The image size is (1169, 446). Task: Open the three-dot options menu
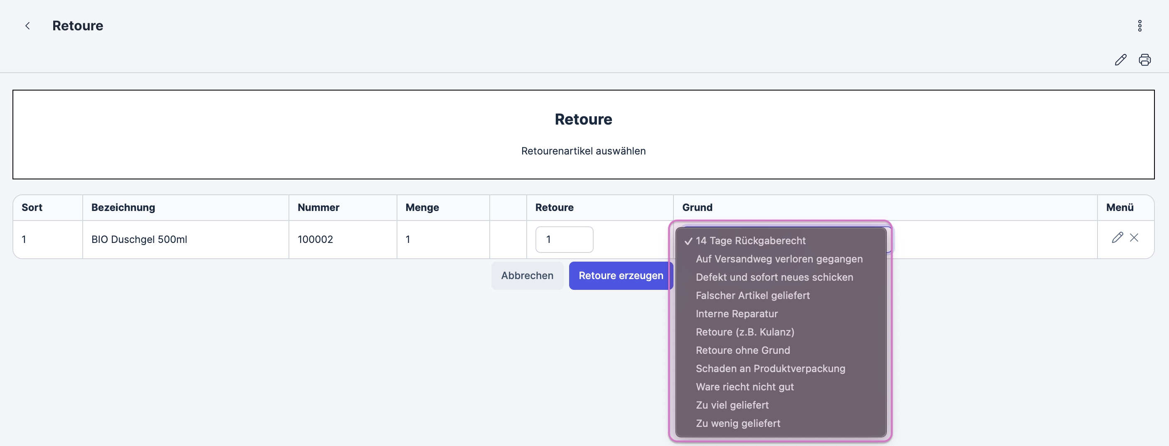click(x=1139, y=26)
